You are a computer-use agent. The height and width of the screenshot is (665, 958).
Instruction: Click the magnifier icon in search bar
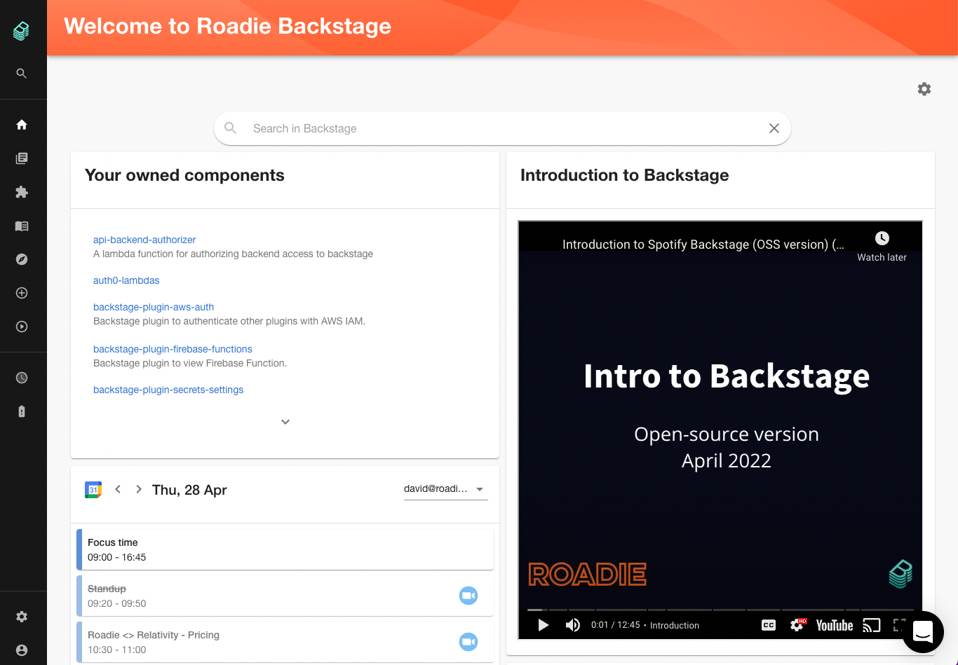[x=231, y=128]
